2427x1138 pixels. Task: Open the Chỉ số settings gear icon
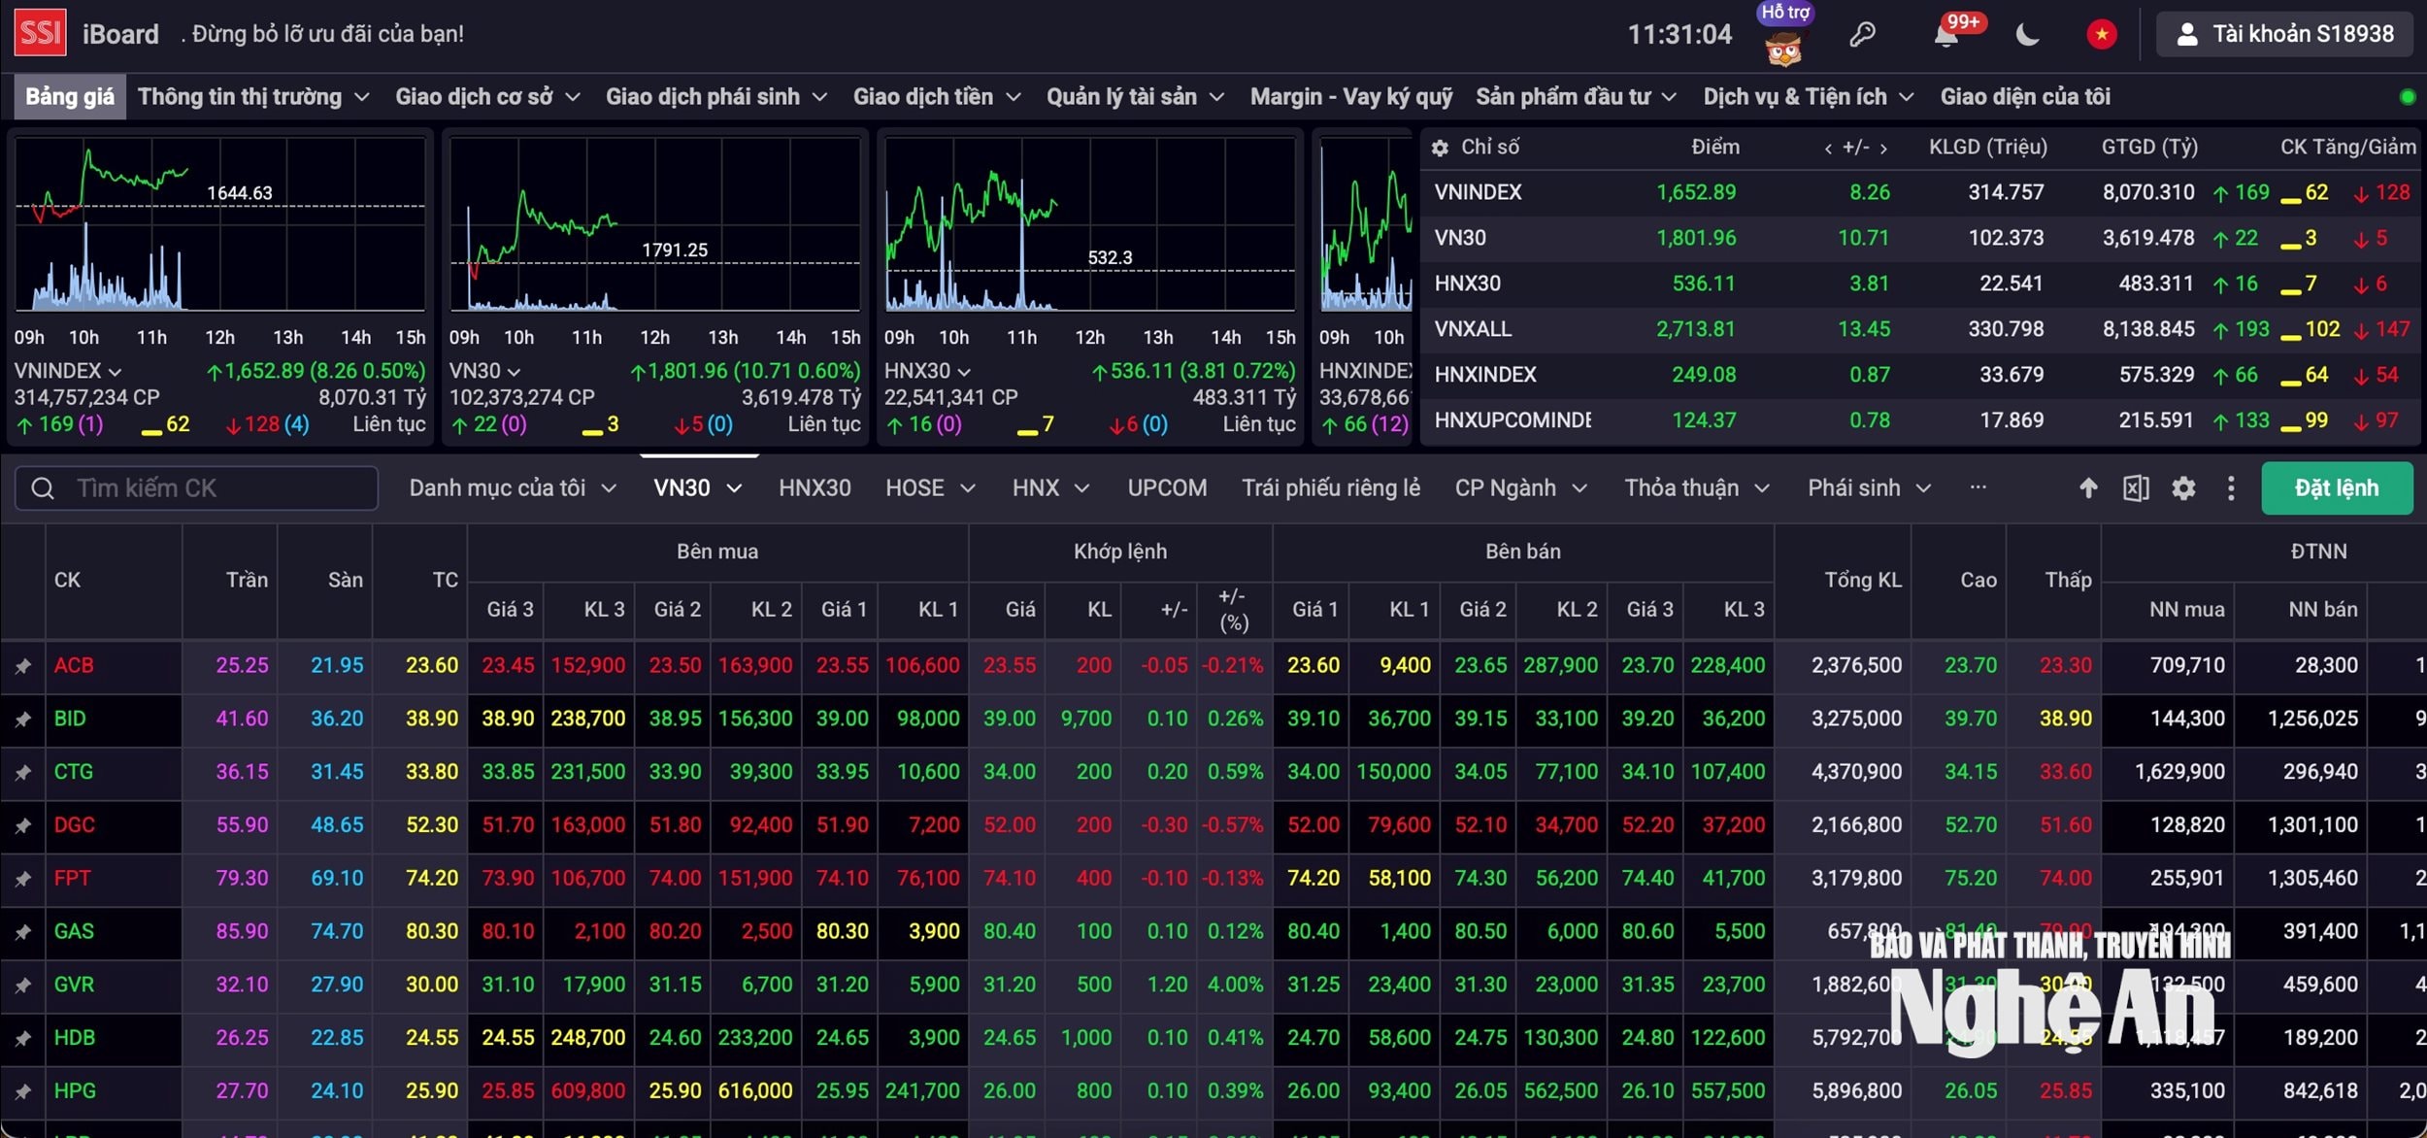1441,148
